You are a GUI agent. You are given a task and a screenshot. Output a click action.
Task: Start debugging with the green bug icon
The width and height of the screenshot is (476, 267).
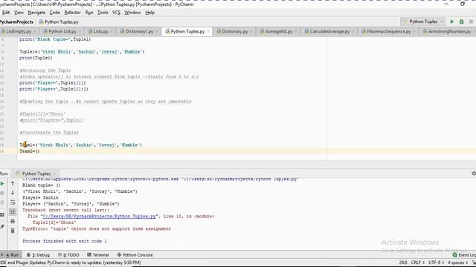coord(461,22)
